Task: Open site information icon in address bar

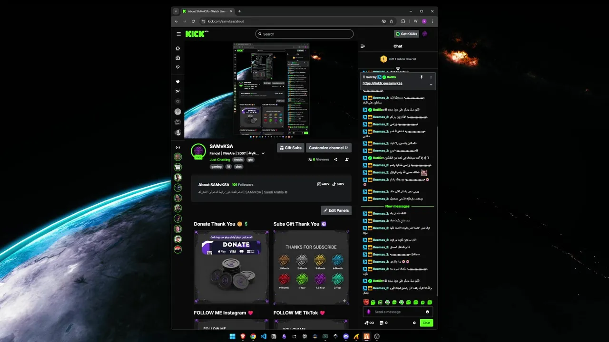Action: pyautogui.click(x=203, y=21)
